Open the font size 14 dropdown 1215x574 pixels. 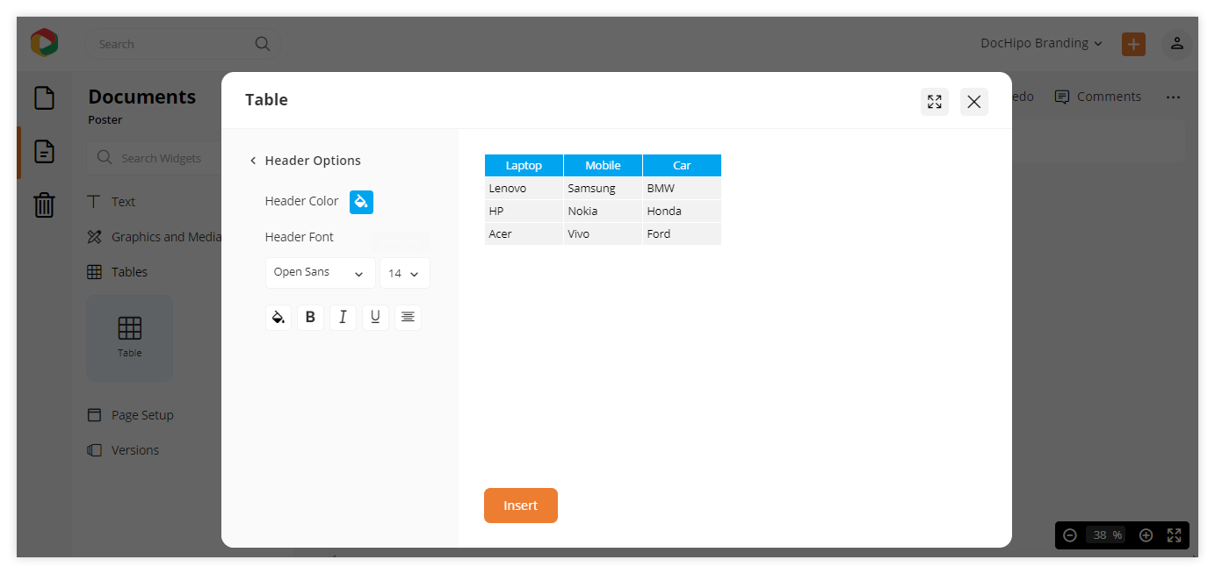click(x=404, y=273)
